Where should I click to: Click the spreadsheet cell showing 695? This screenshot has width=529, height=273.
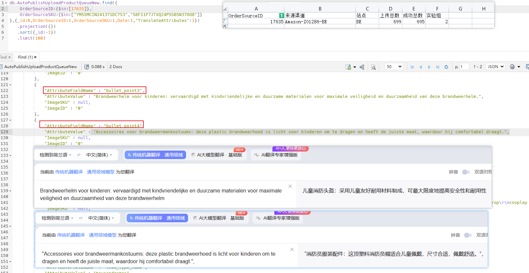(414, 22)
